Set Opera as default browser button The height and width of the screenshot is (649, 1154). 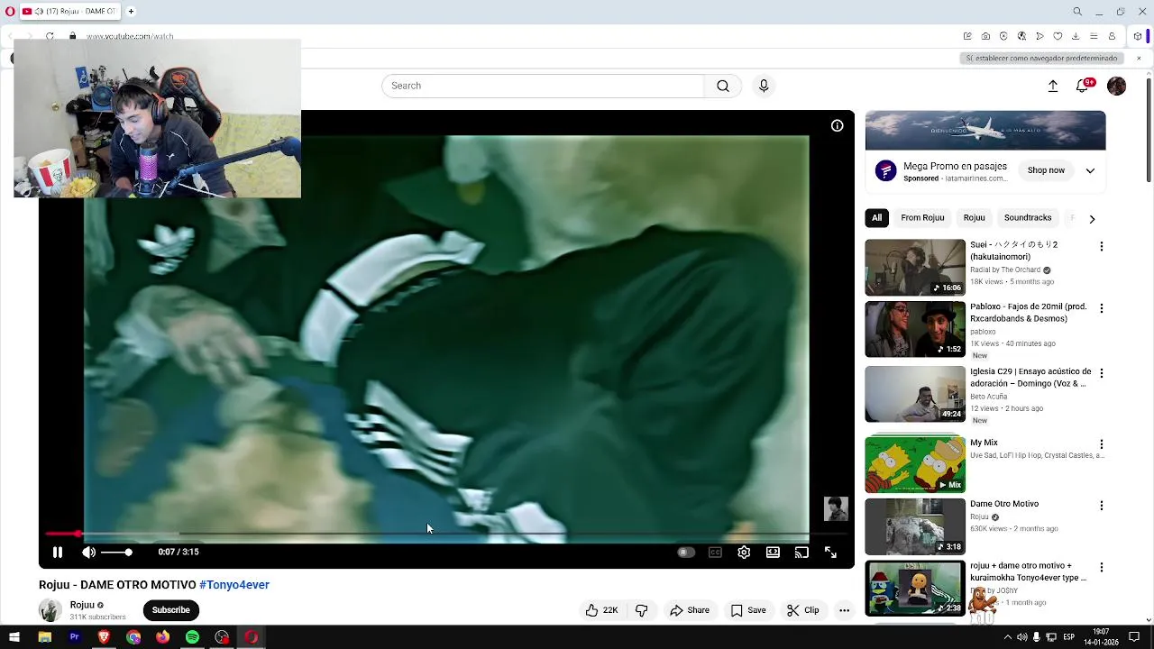coord(1041,58)
